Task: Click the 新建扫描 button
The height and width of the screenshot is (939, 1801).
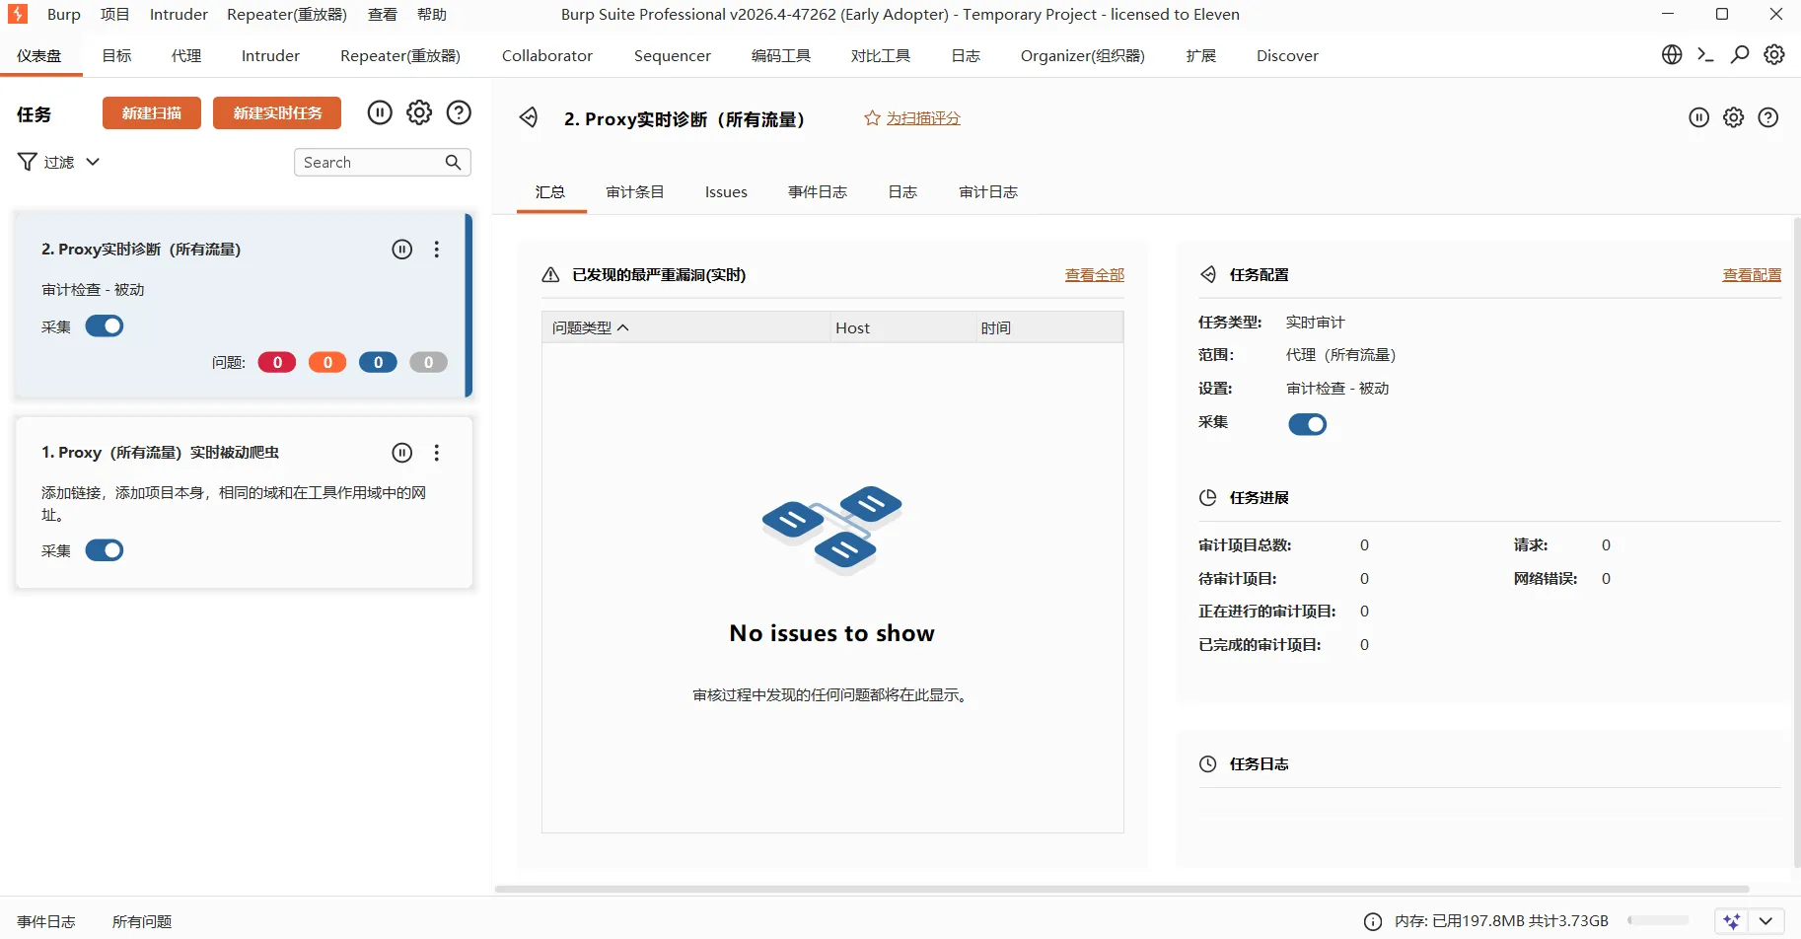Action: [152, 112]
